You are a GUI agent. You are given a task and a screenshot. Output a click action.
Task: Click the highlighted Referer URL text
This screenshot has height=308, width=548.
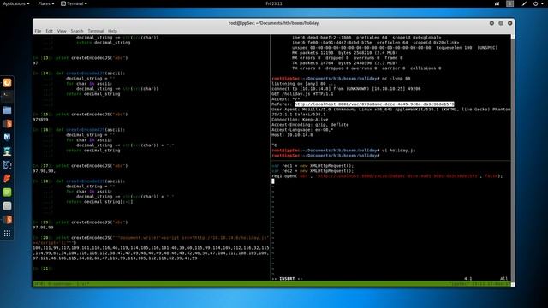[x=374, y=104]
